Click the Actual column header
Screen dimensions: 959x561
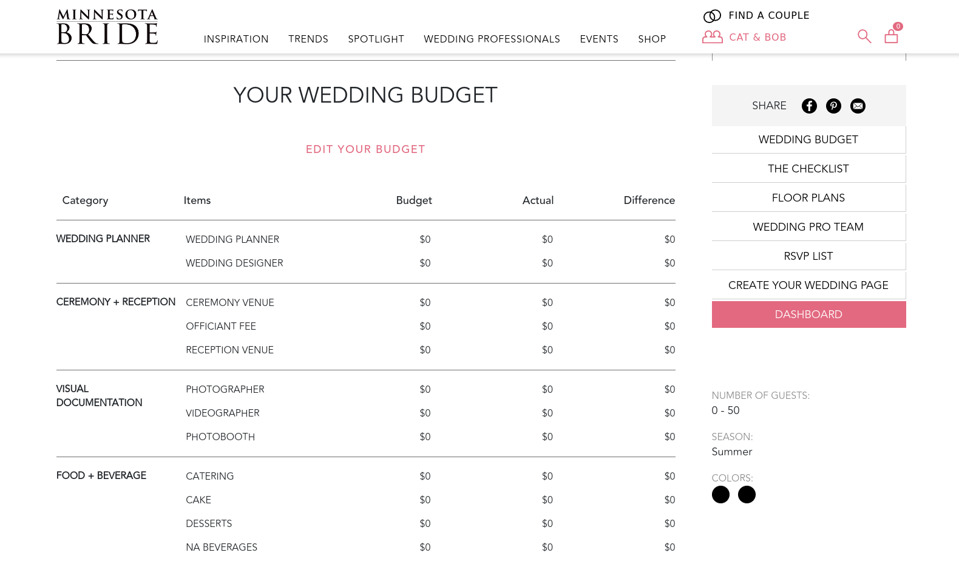click(x=538, y=200)
